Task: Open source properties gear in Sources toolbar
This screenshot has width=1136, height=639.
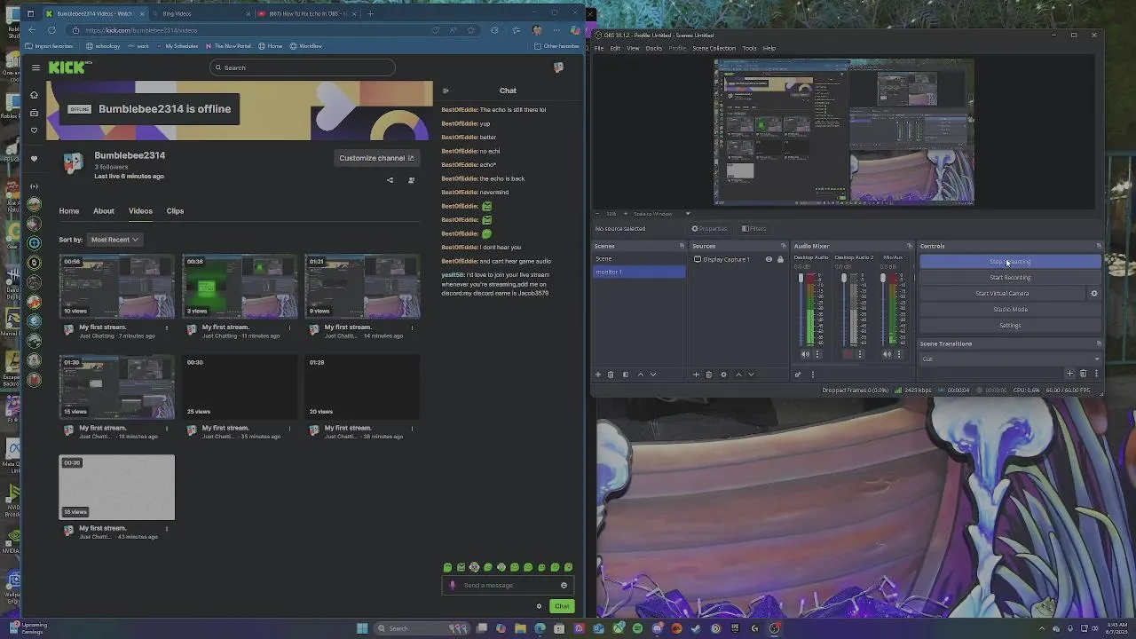Action: point(723,375)
